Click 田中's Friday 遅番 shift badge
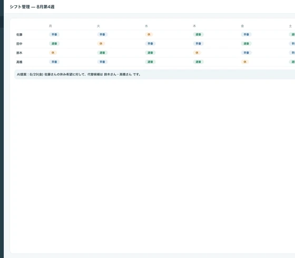 [247, 44]
